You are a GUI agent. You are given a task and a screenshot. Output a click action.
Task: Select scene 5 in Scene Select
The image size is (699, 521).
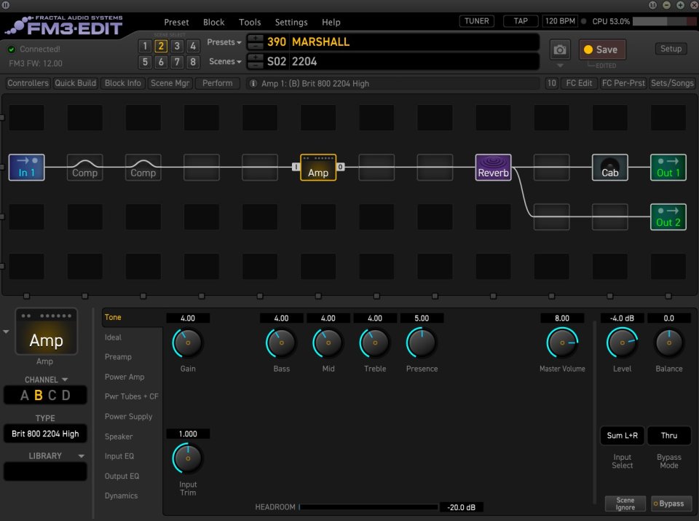pos(146,61)
